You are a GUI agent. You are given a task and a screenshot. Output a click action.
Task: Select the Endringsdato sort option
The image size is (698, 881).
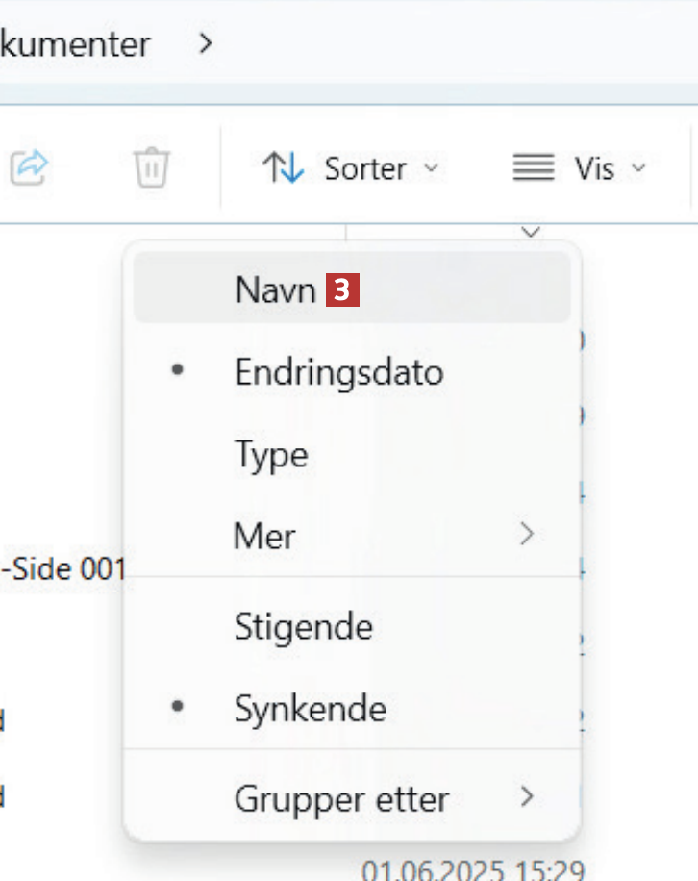[x=338, y=372]
